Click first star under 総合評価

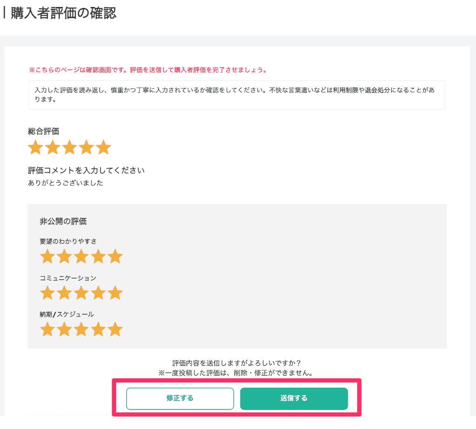pyautogui.click(x=36, y=148)
